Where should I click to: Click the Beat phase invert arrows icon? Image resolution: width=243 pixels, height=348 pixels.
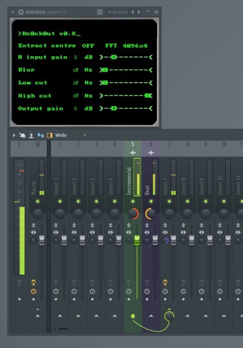[147, 225]
